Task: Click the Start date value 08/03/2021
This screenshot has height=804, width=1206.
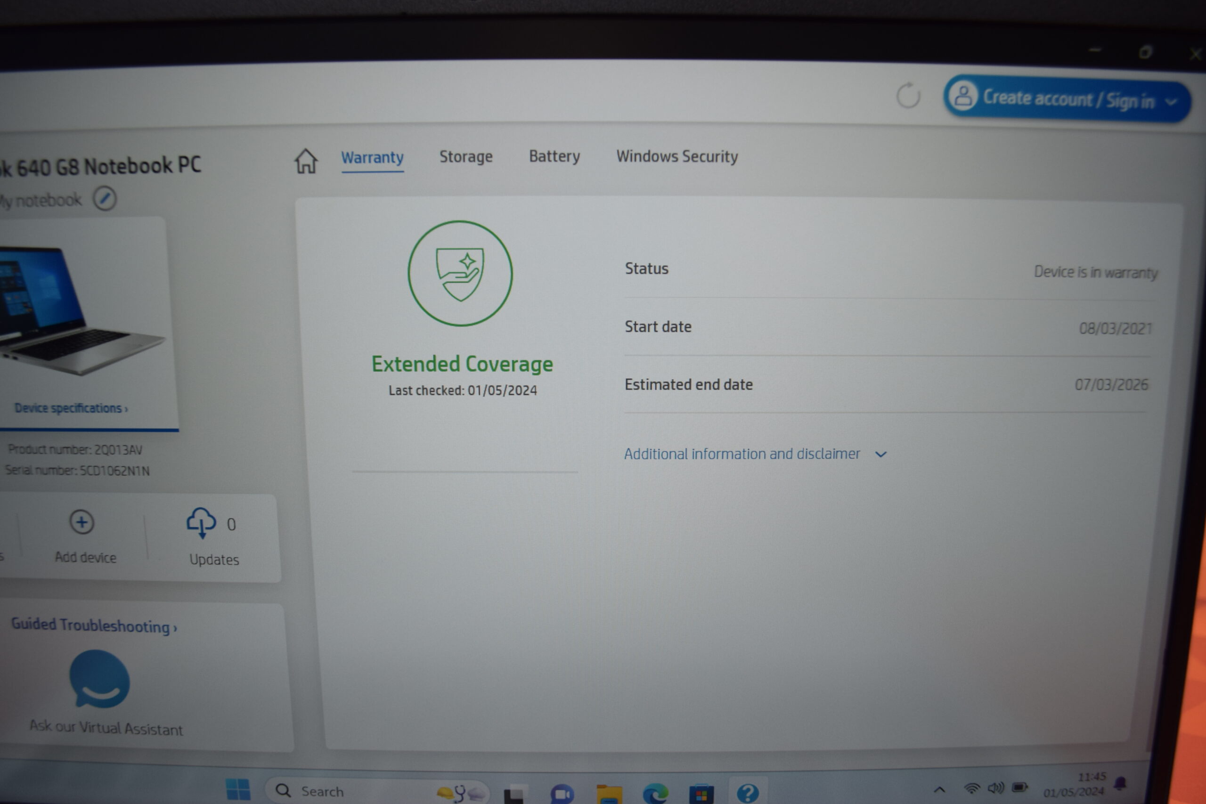Action: coord(1115,328)
